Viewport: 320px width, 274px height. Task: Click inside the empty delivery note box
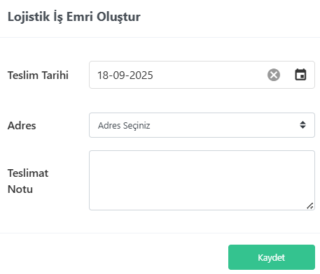pyautogui.click(x=202, y=180)
